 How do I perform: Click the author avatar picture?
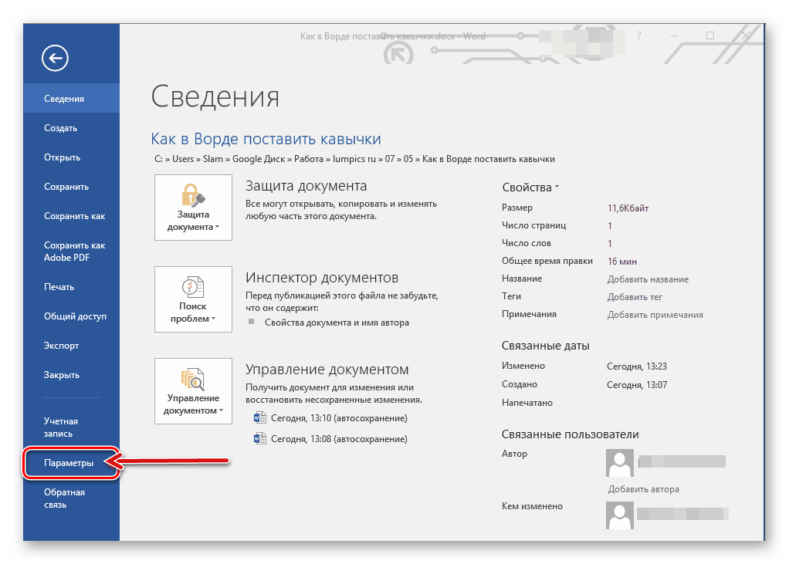tap(620, 463)
